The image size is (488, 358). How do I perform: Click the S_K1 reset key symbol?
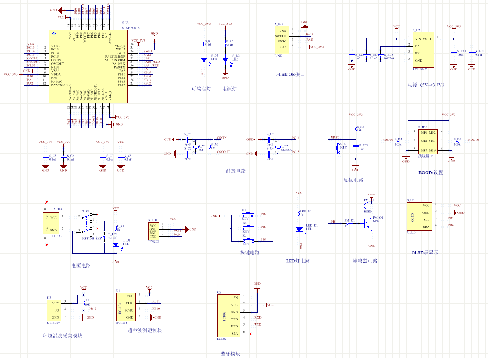pos(338,148)
